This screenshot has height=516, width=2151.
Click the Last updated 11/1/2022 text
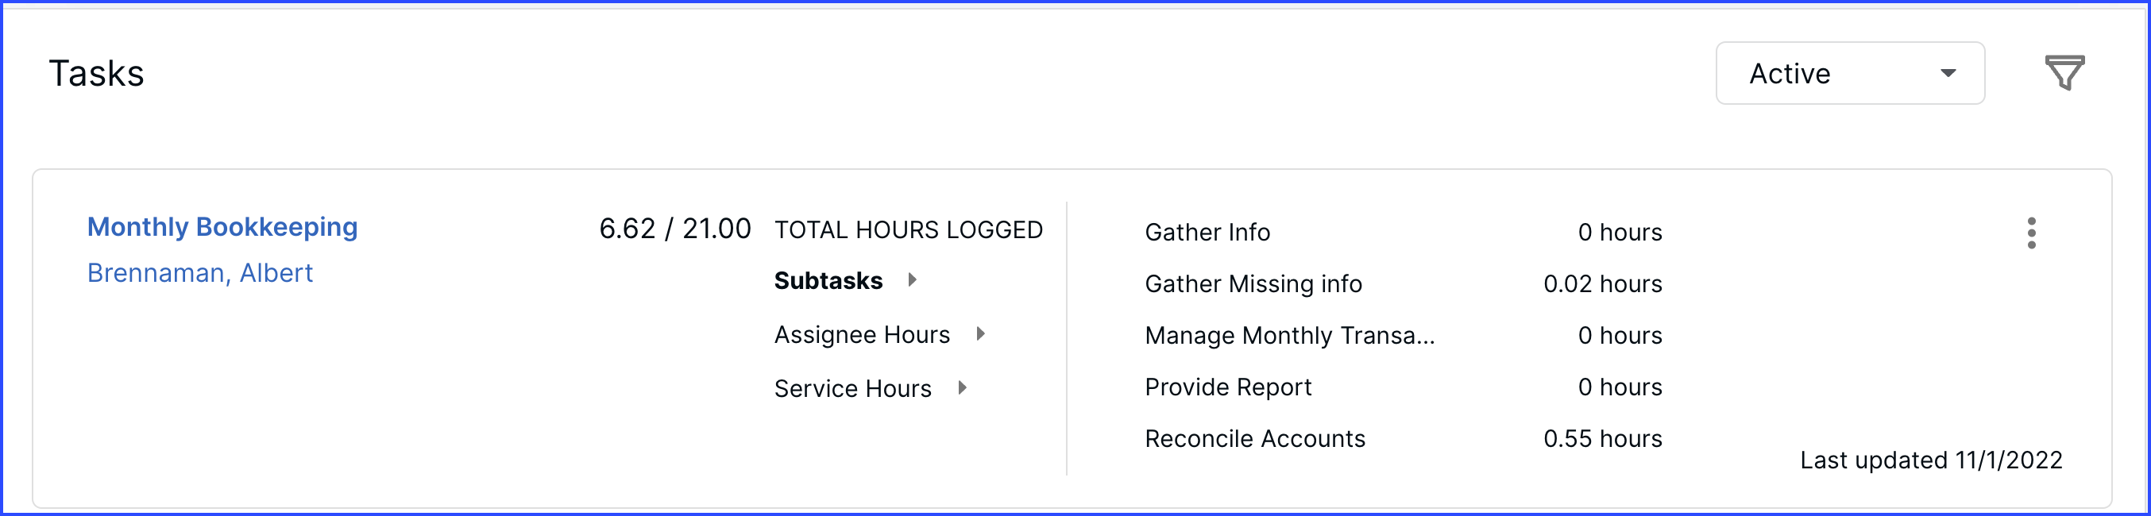(x=1930, y=459)
